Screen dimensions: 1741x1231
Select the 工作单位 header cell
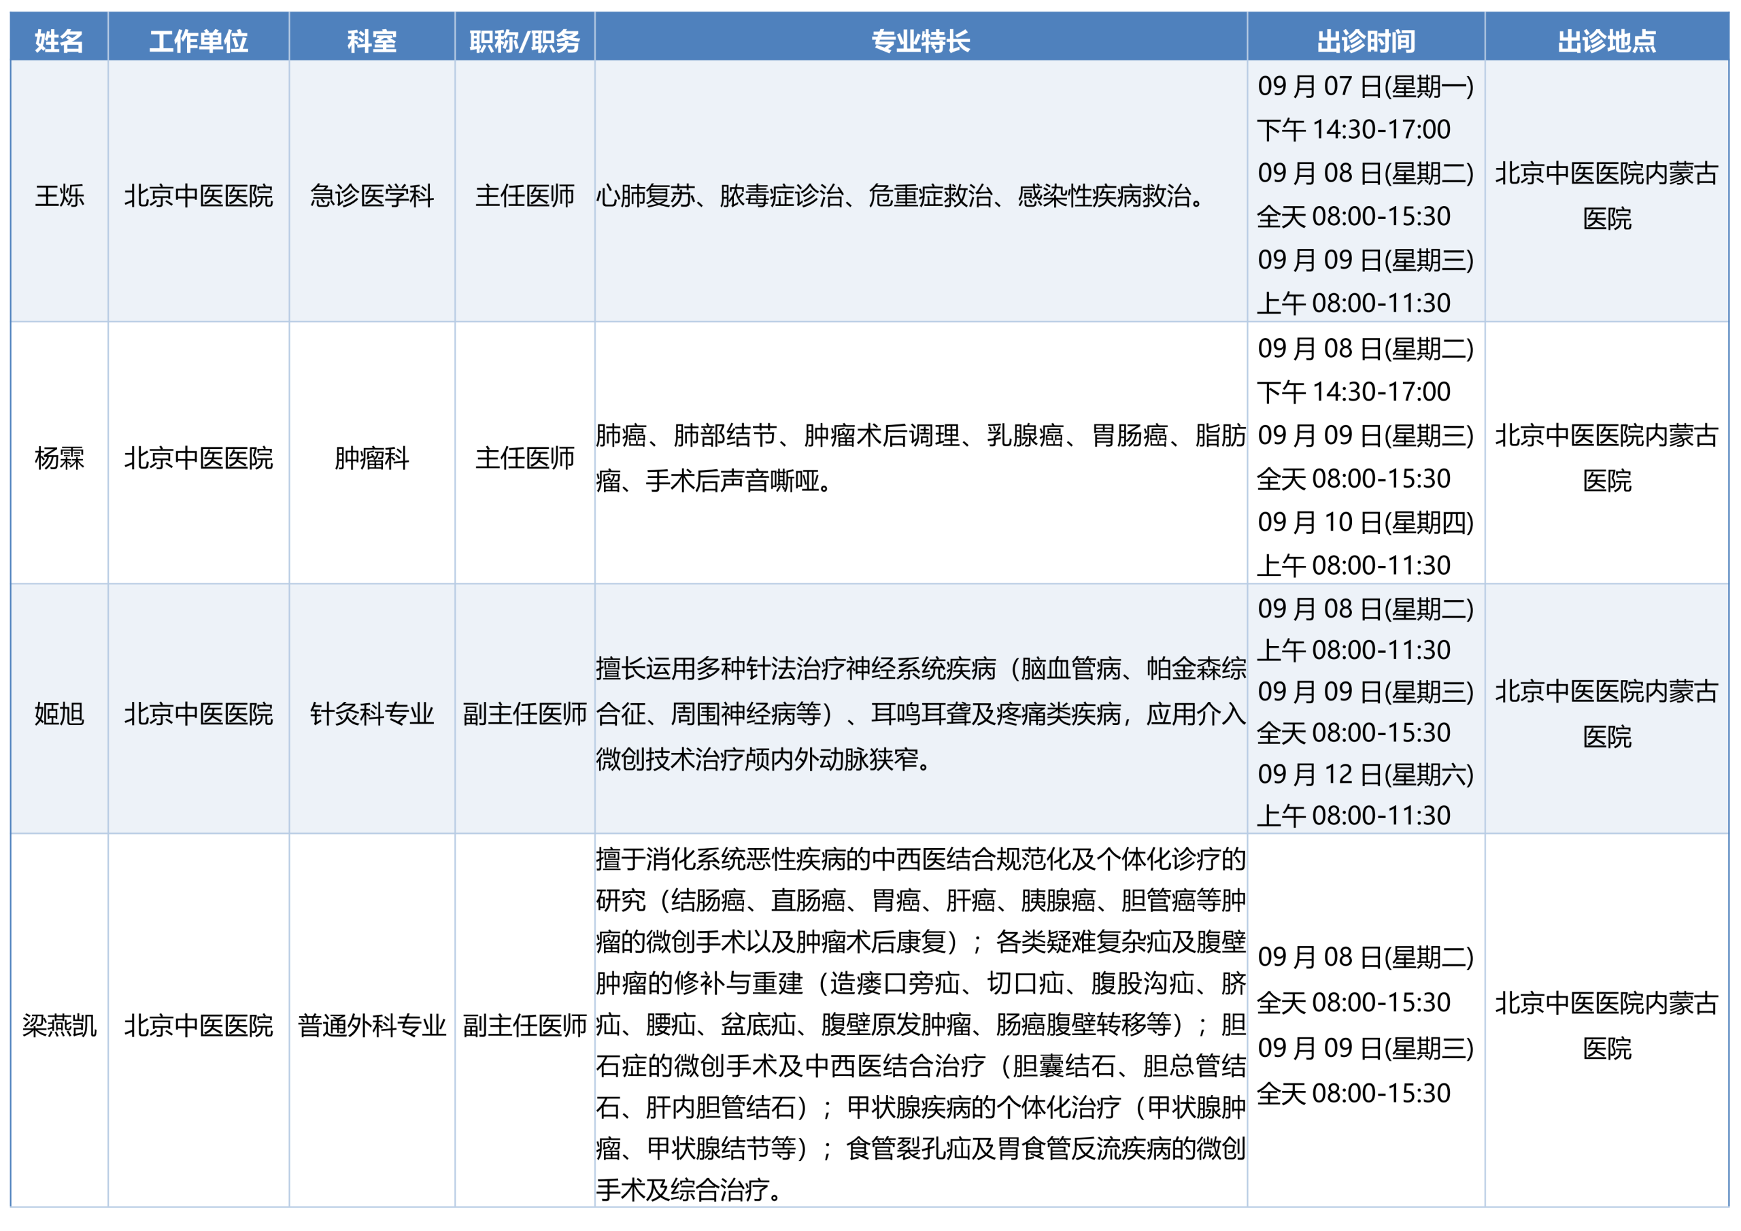coord(199,40)
